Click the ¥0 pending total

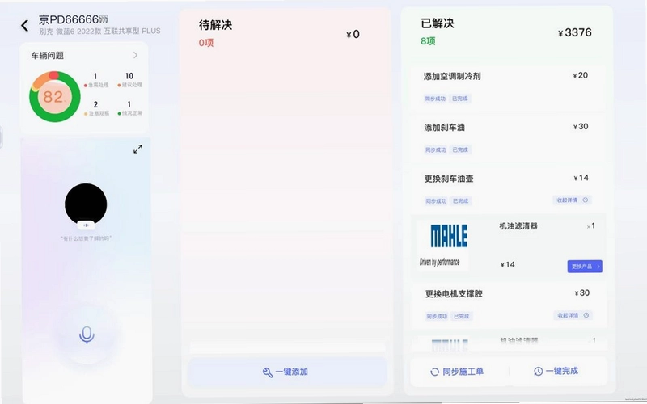pyautogui.click(x=353, y=34)
